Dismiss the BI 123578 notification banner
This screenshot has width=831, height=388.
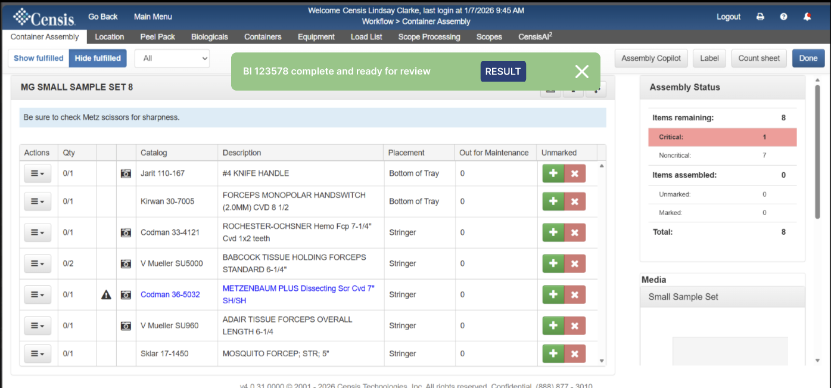(582, 72)
